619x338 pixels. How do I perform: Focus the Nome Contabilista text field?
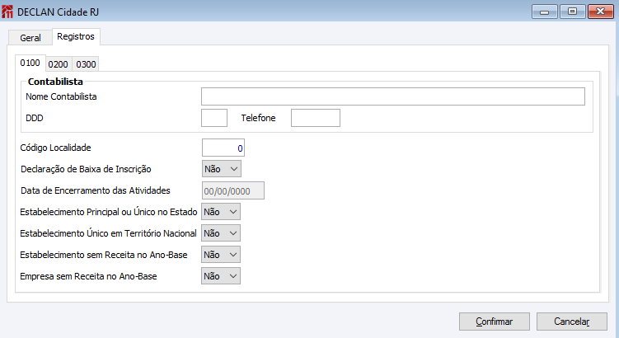(393, 96)
